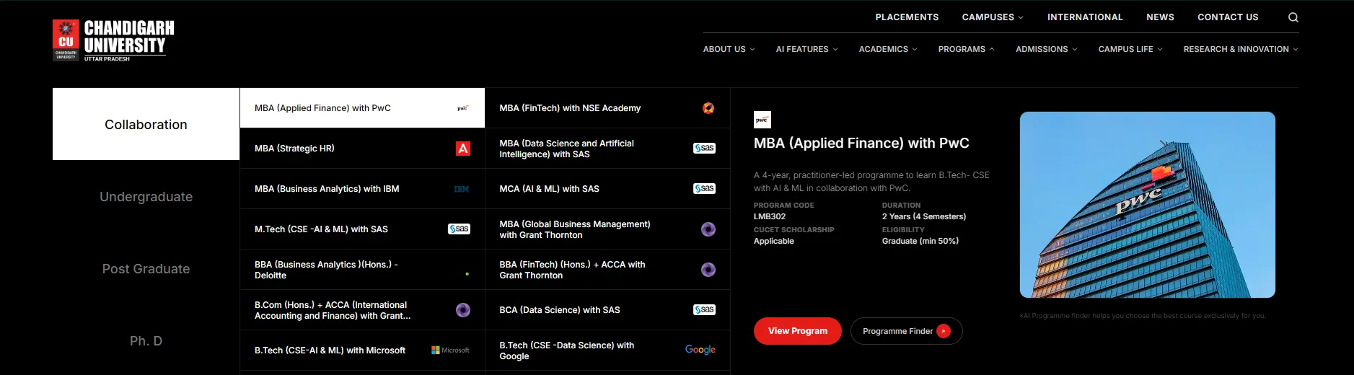Click eligibility text Graduate (min 50%)

[x=920, y=241]
